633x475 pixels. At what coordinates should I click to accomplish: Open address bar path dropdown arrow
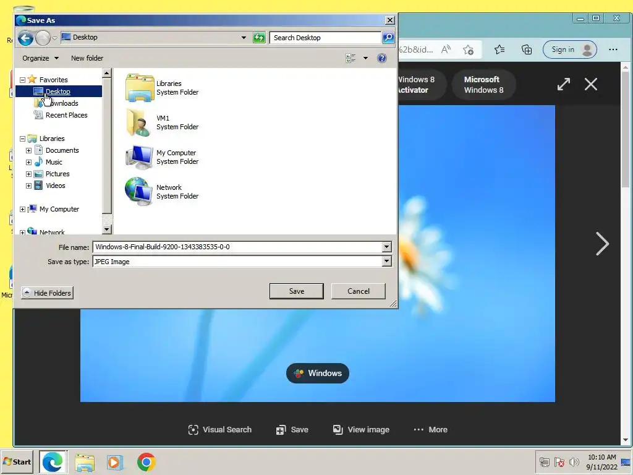[244, 38]
